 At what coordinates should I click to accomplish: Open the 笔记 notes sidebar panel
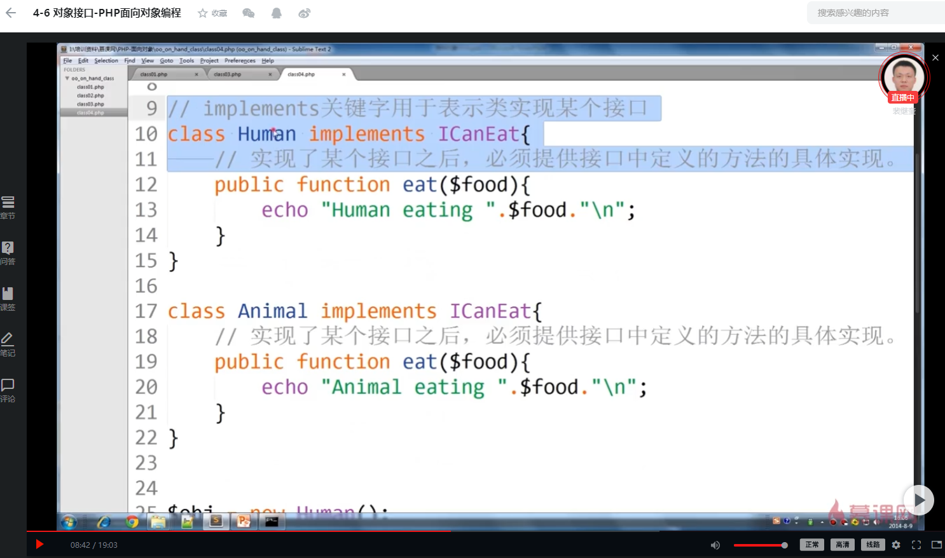pyautogui.click(x=8, y=345)
